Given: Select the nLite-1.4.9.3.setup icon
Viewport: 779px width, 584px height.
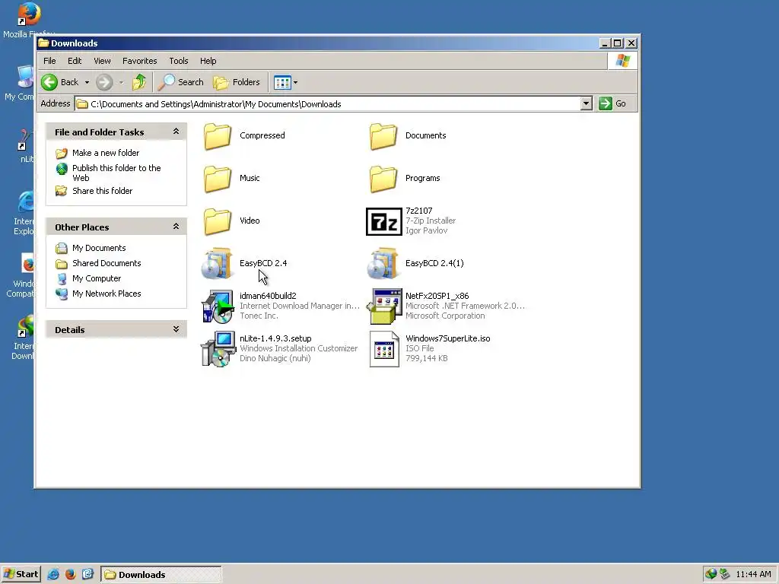Looking at the screenshot, I should [x=218, y=349].
